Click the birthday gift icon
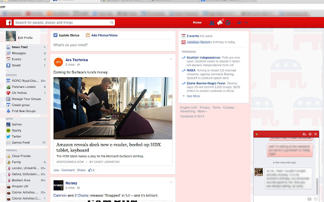324x202 pixels. [x=183, y=42]
